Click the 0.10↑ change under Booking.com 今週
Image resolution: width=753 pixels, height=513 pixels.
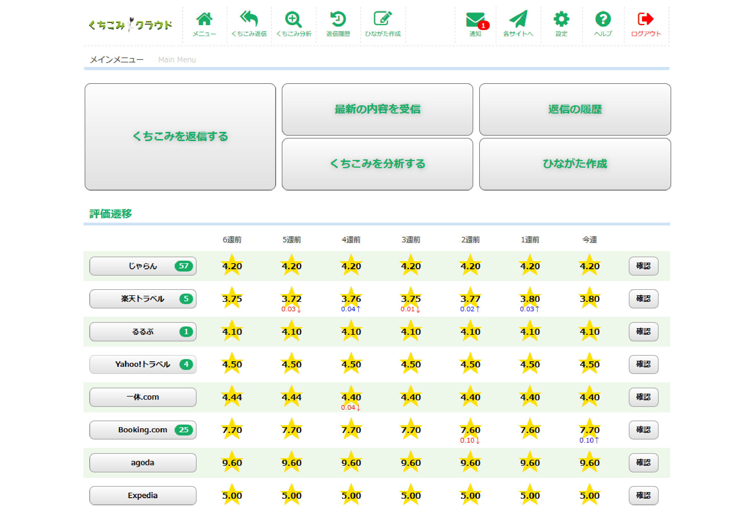click(x=589, y=440)
